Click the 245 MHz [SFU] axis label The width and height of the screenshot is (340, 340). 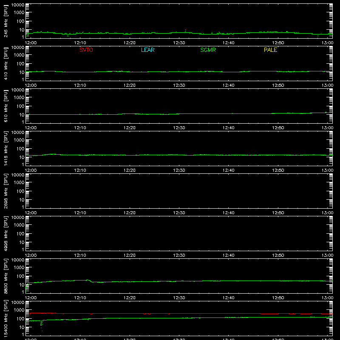(6, 21)
